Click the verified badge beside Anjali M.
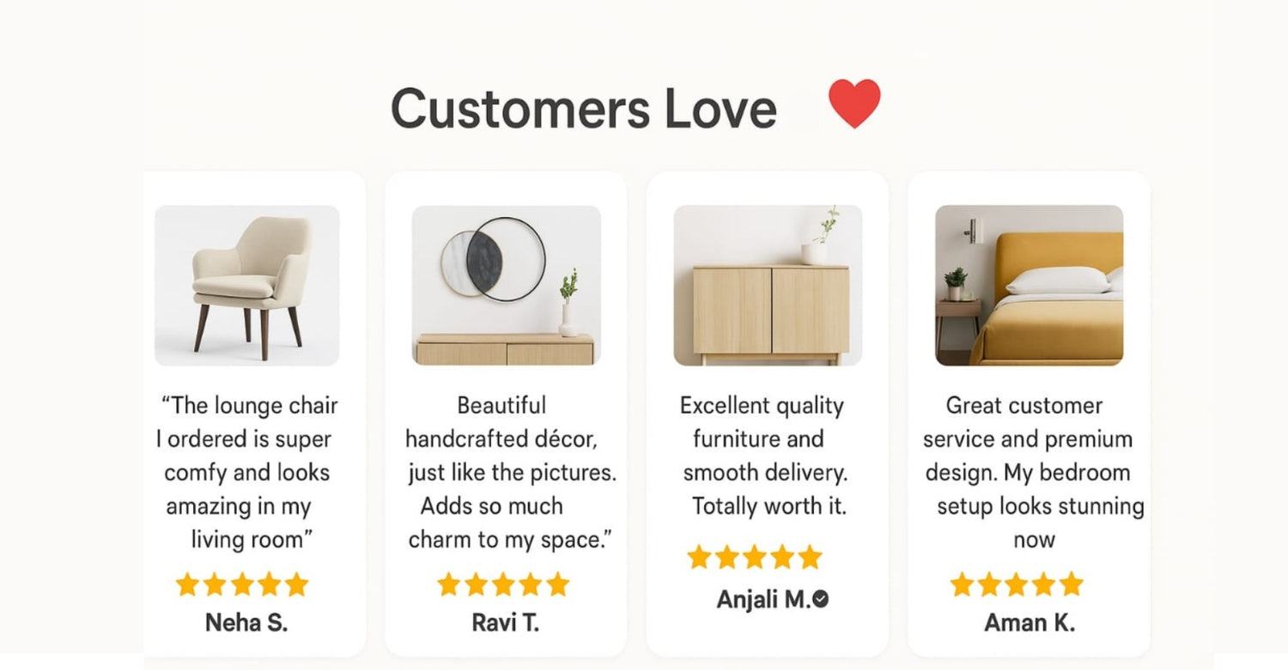1288x670 pixels. [821, 600]
